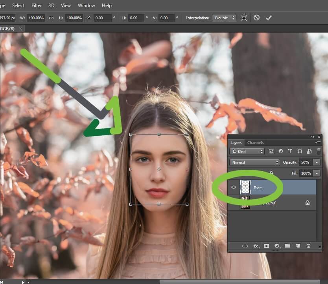Create a new layer
Image resolution: width=328 pixels, height=284 pixels.
[297, 246]
